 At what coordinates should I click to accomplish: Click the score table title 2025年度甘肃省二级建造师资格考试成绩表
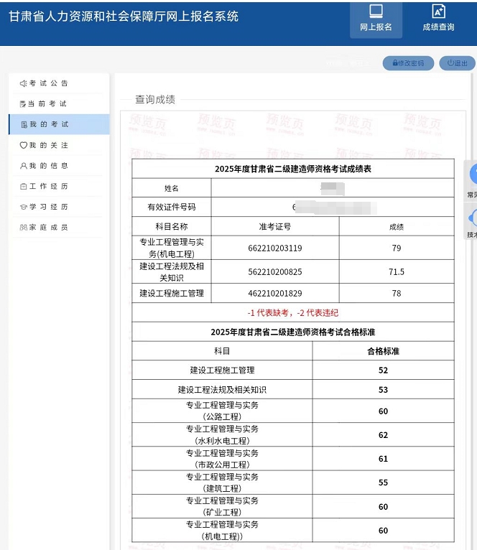(x=293, y=169)
